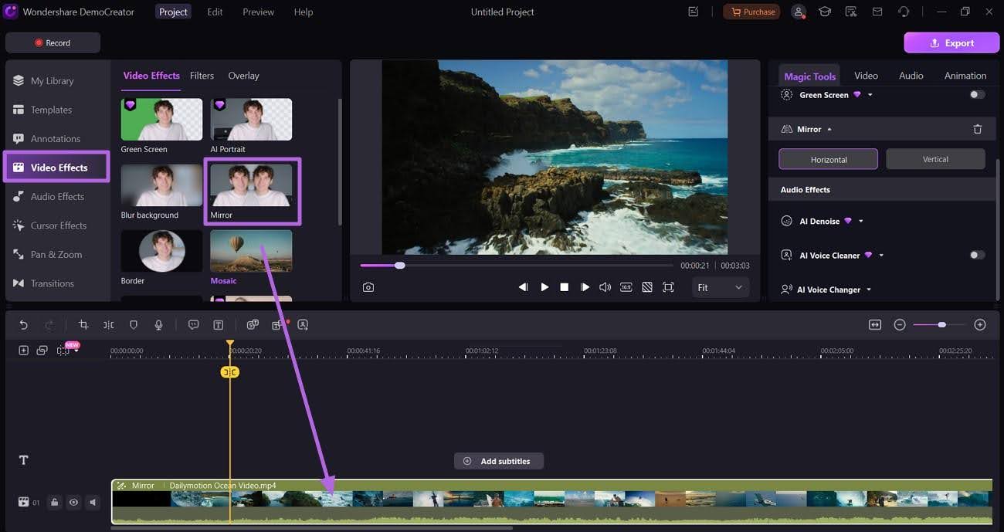The image size is (1004, 532).
Task: Open the graduation cap tutorials icon
Action: click(x=825, y=12)
